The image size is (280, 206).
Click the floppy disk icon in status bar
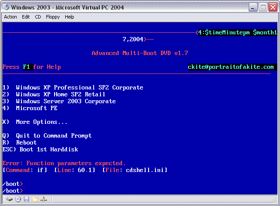pyautogui.click(x=27, y=199)
